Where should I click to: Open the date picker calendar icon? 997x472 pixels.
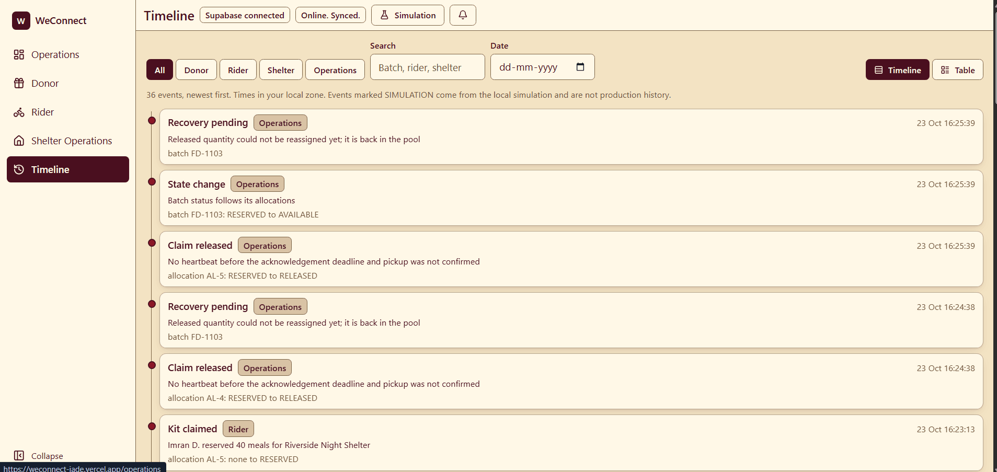point(580,67)
